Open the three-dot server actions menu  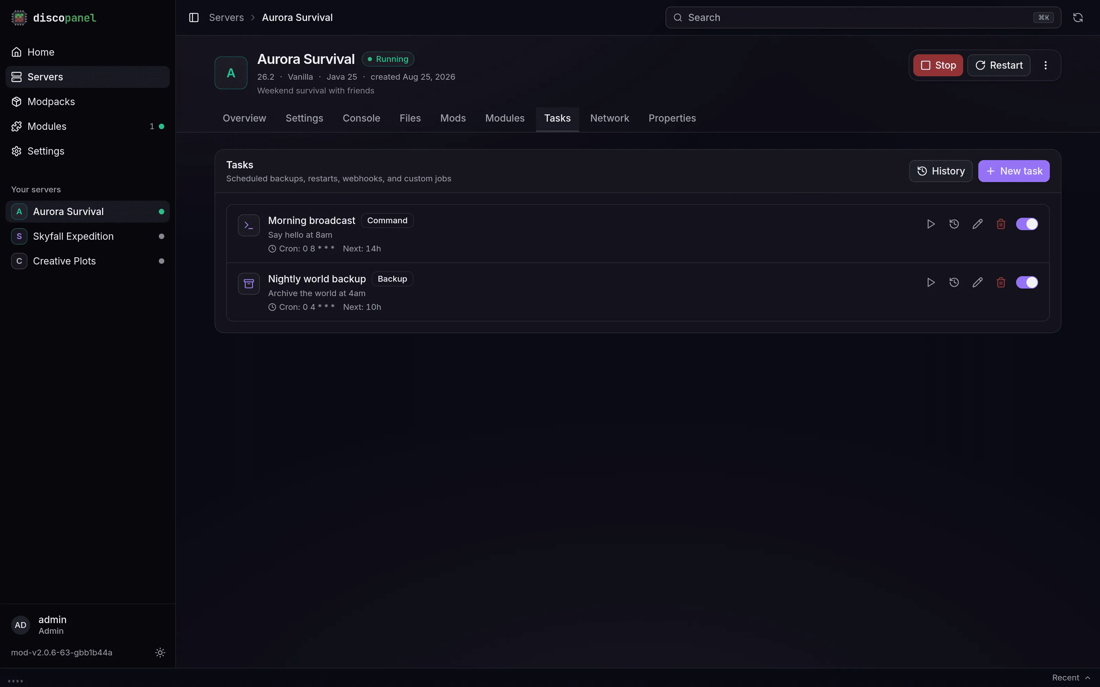[x=1045, y=65]
